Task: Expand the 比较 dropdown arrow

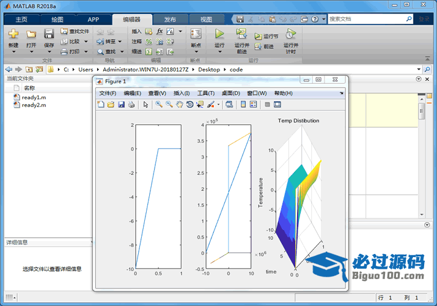Action: coord(86,42)
